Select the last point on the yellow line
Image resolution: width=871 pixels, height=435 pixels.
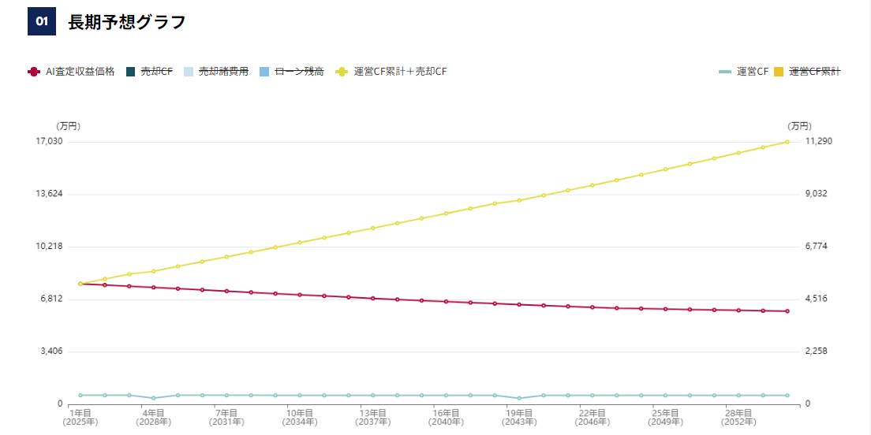tap(787, 142)
